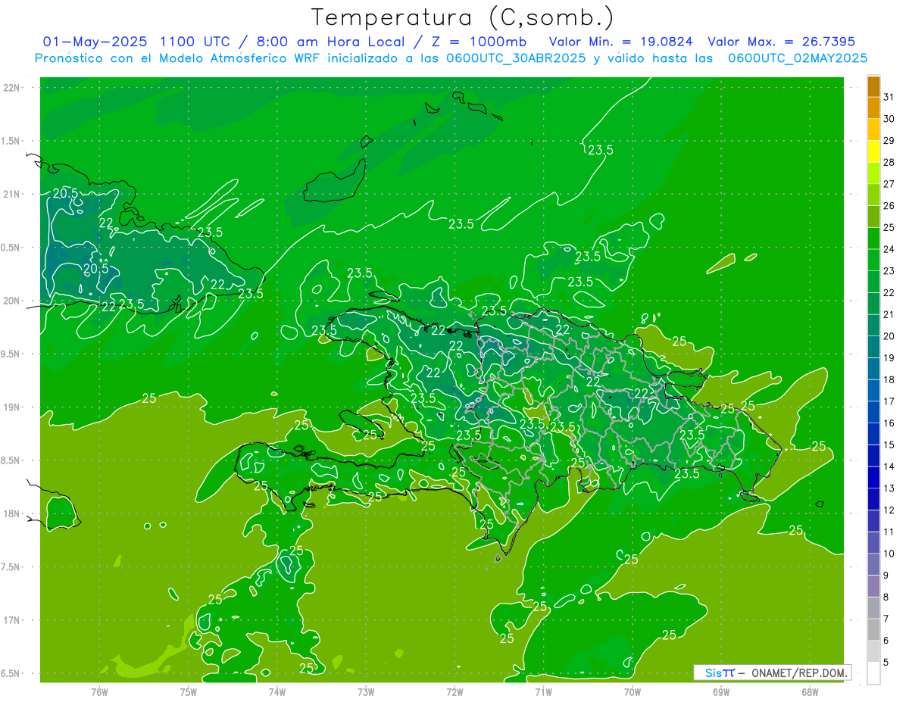Click the legend value '26'
The height and width of the screenshot is (702, 909).
(x=889, y=206)
